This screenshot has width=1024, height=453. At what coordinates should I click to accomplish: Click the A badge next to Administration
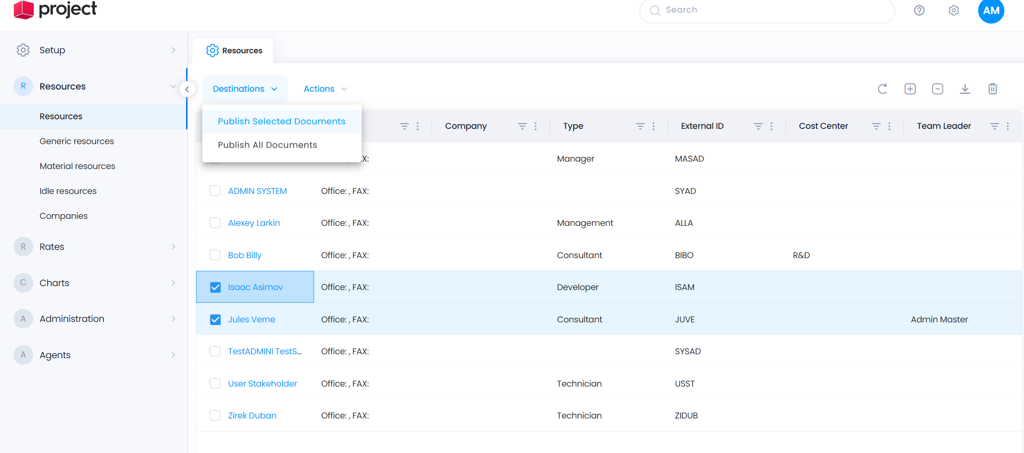[23, 319]
